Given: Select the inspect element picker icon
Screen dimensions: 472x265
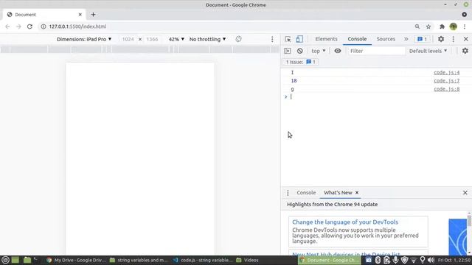Looking at the screenshot, I should (288, 39).
